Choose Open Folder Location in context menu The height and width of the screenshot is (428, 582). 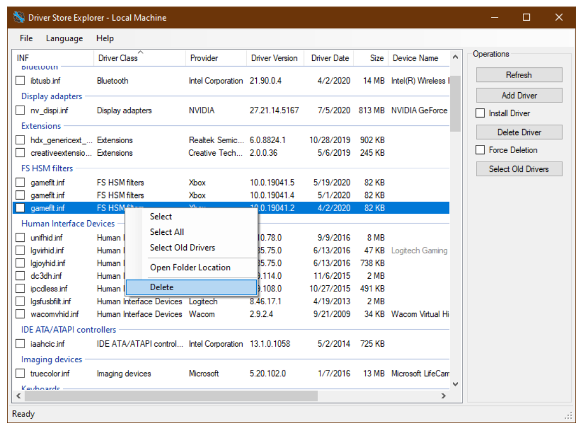(190, 267)
